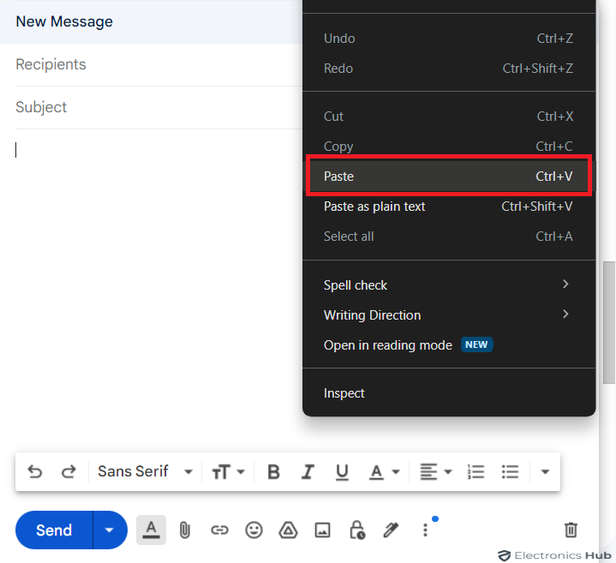The image size is (616, 563).
Task: Open the emoji picker icon
Action: click(254, 530)
